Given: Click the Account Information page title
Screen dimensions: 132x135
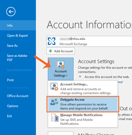Looking at the screenshot, I should pyautogui.click(x=89, y=25).
